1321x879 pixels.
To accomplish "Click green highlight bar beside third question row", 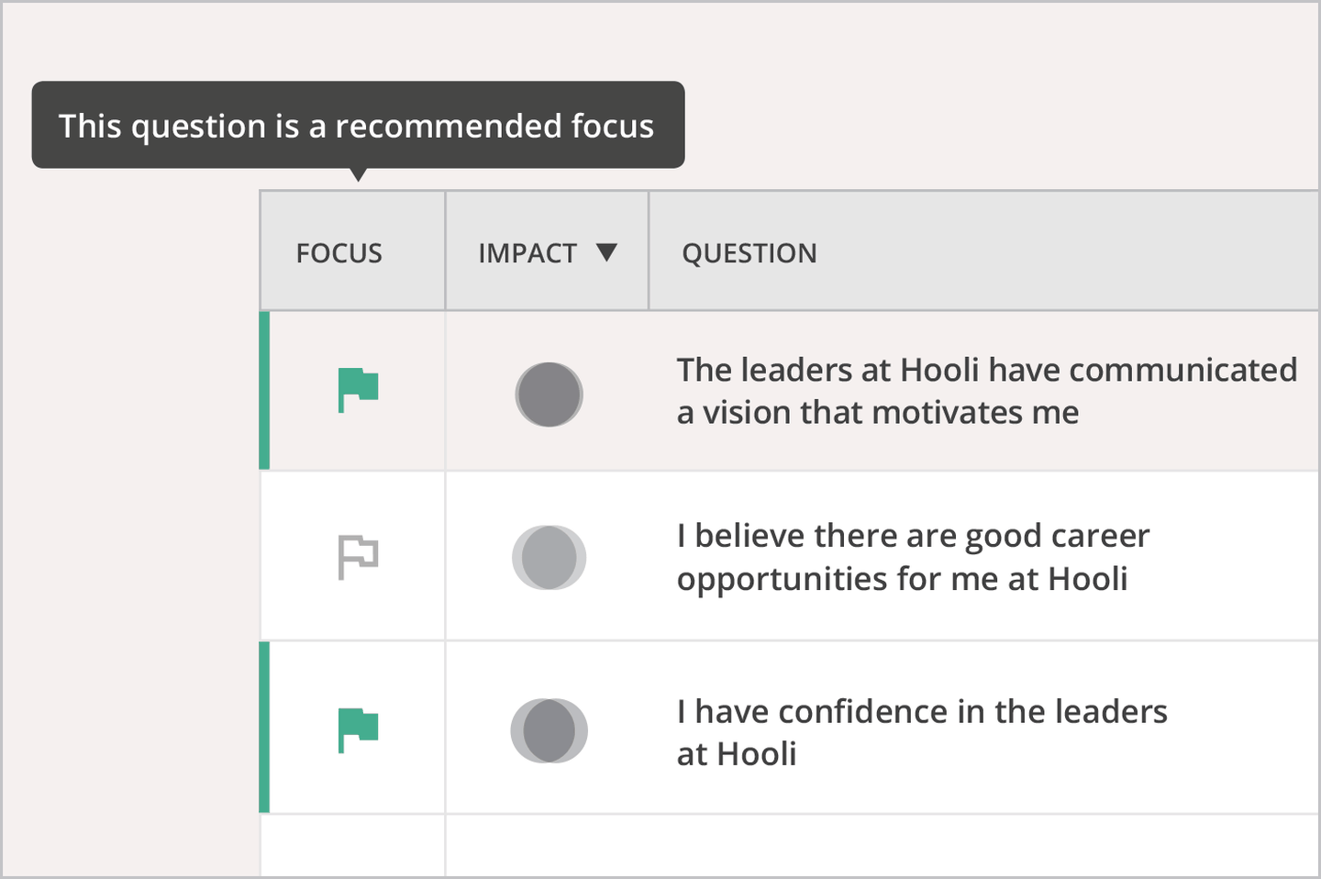I will point(264,728).
